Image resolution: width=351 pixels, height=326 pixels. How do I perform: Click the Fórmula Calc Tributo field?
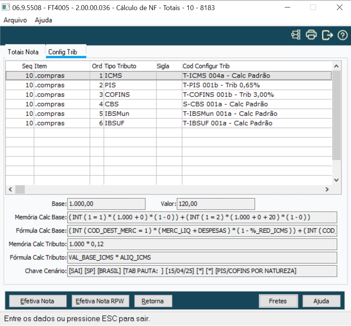click(x=202, y=258)
